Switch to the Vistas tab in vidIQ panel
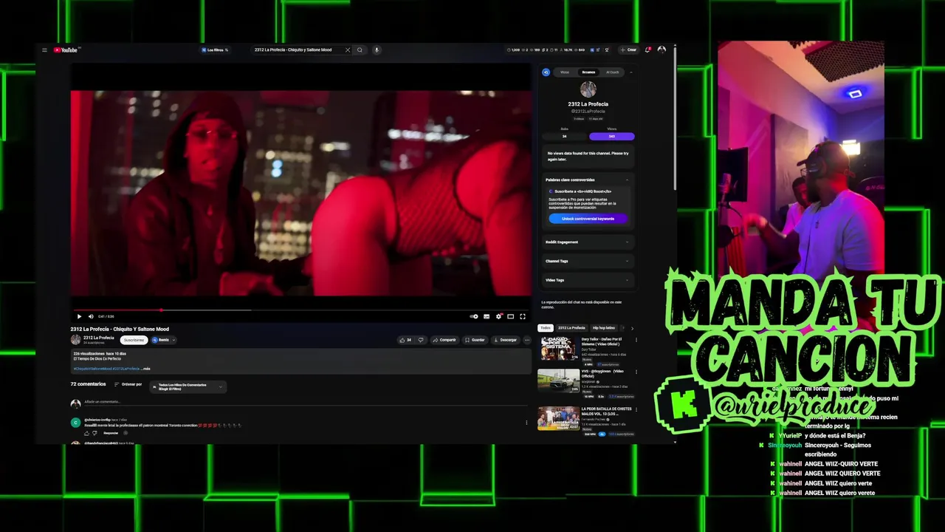The width and height of the screenshot is (945, 532). pos(565,72)
